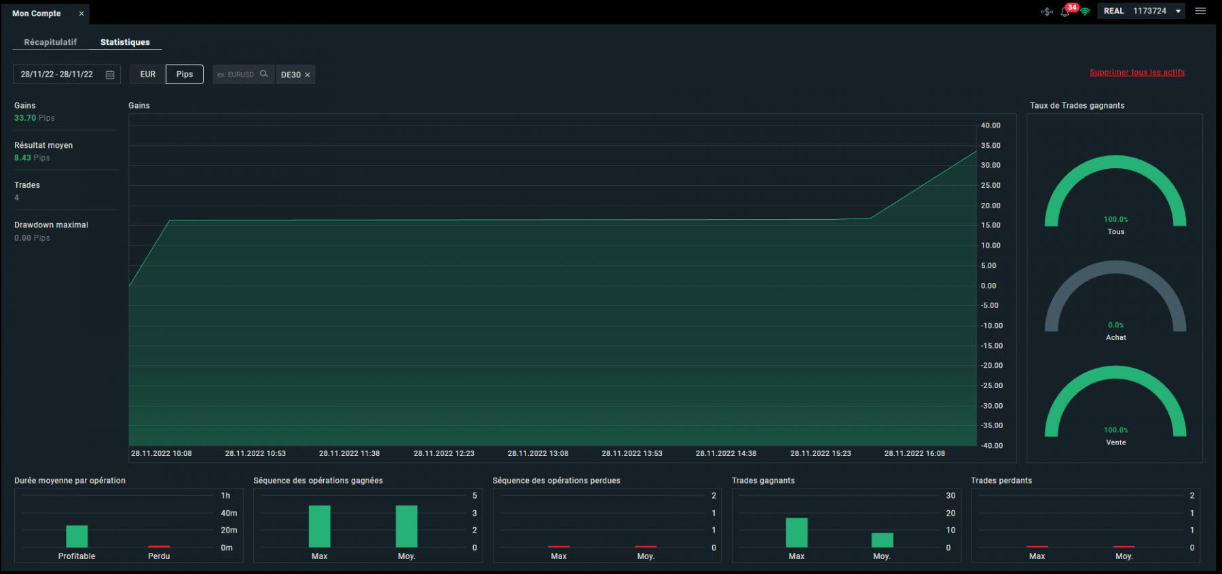The image size is (1222, 574).
Task: Click the Supprimer tous les actifs link
Action: click(x=1136, y=73)
